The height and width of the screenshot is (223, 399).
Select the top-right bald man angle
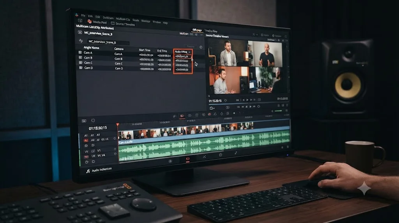coord(266,54)
